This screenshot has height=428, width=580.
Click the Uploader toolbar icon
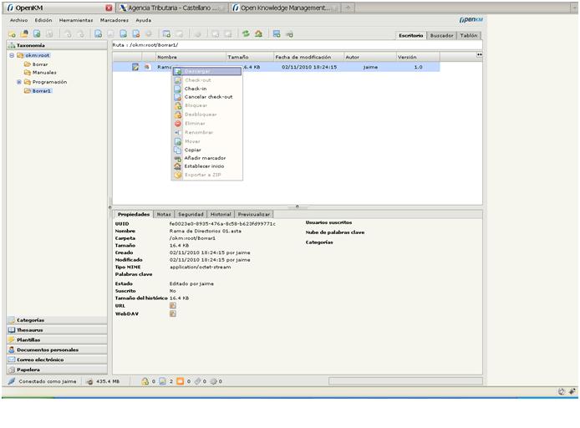tap(290, 34)
